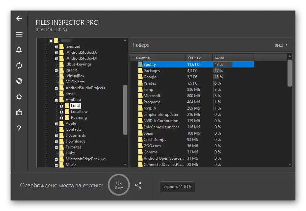Viewport: 306px width, 211px height.
Task: Click the Documents folder icon in tree
Action: coord(61,135)
